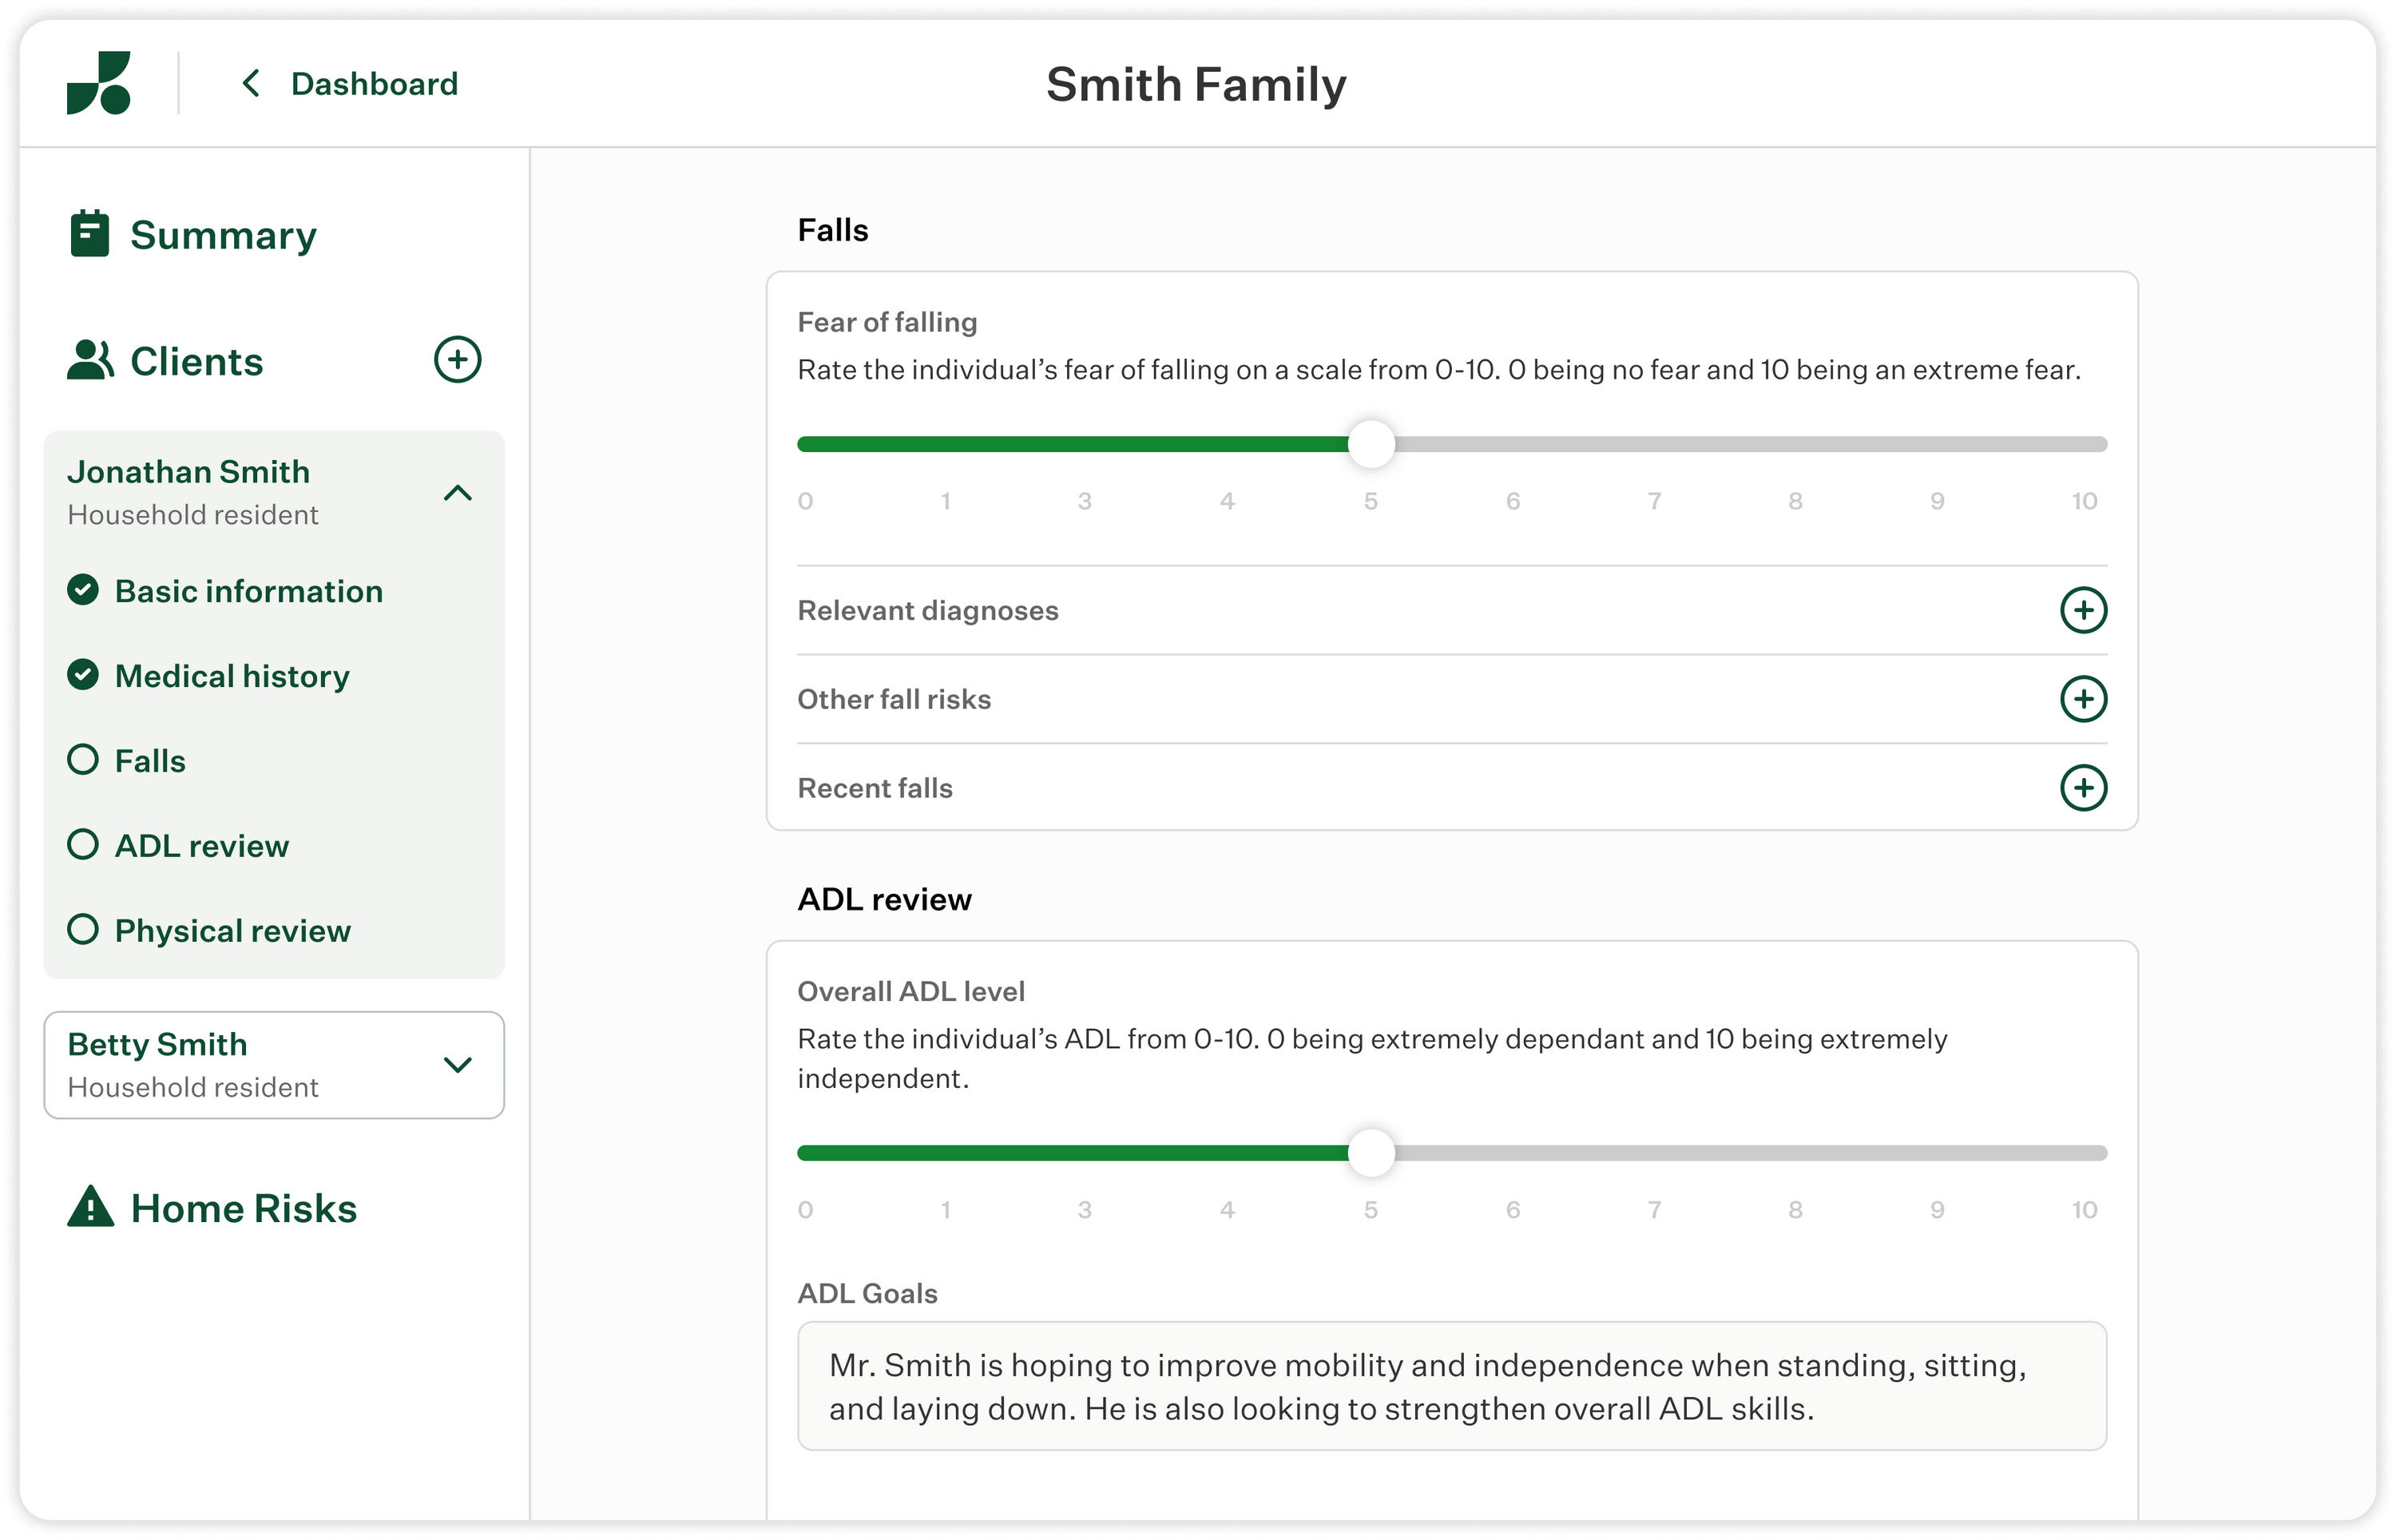
Task: Open Basic information section
Action: [x=249, y=591]
